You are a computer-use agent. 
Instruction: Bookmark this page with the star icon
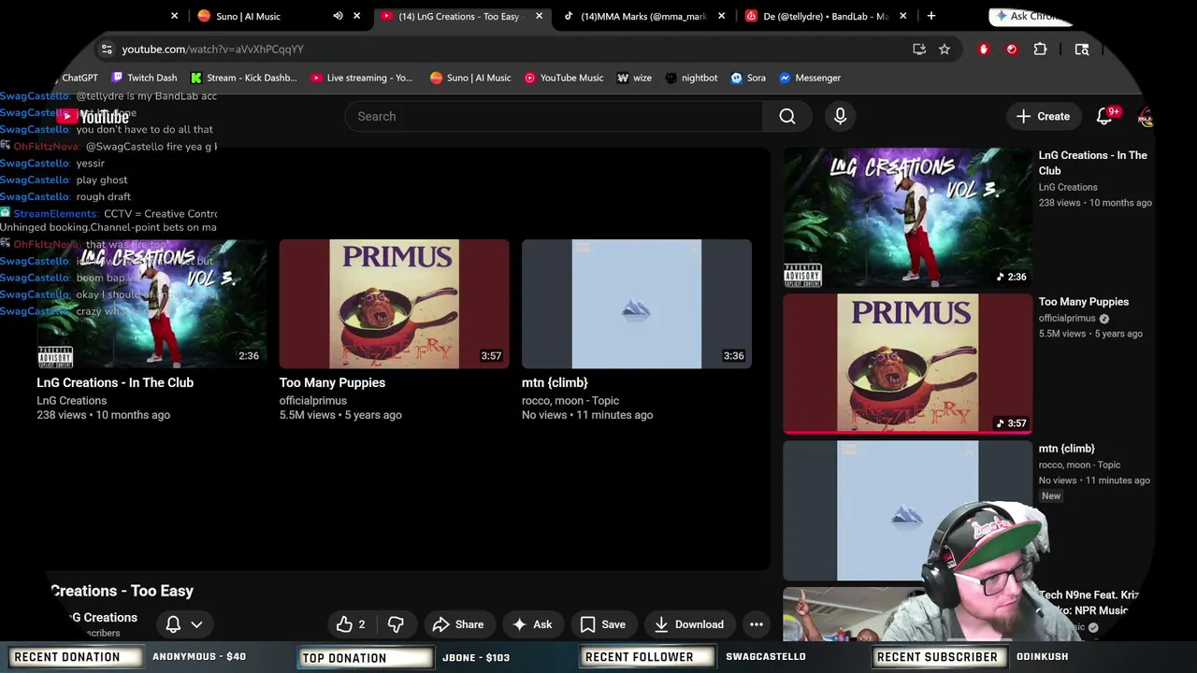pyautogui.click(x=945, y=50)
